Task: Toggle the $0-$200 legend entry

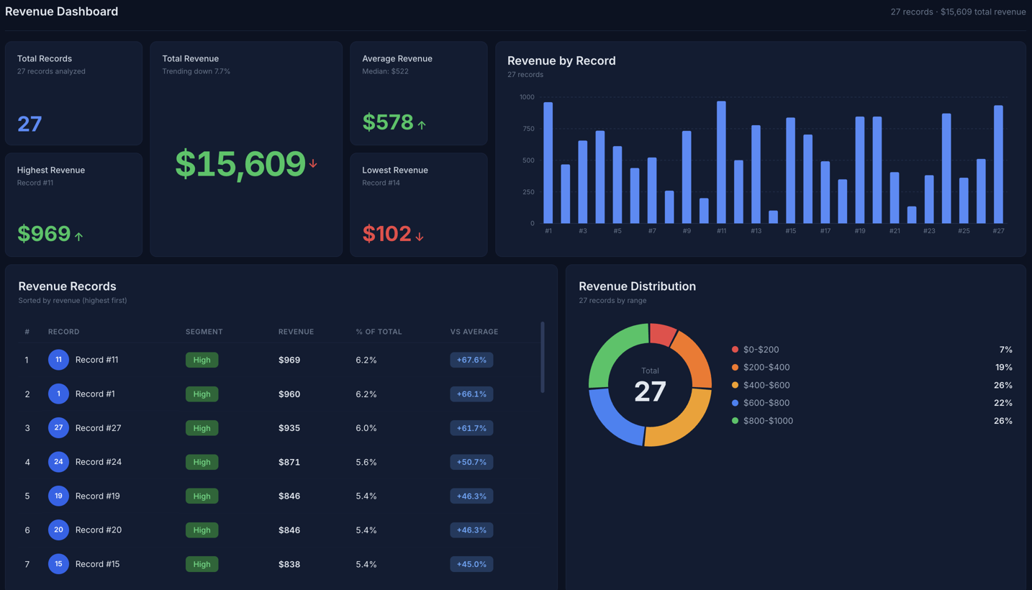Action: 761,350
